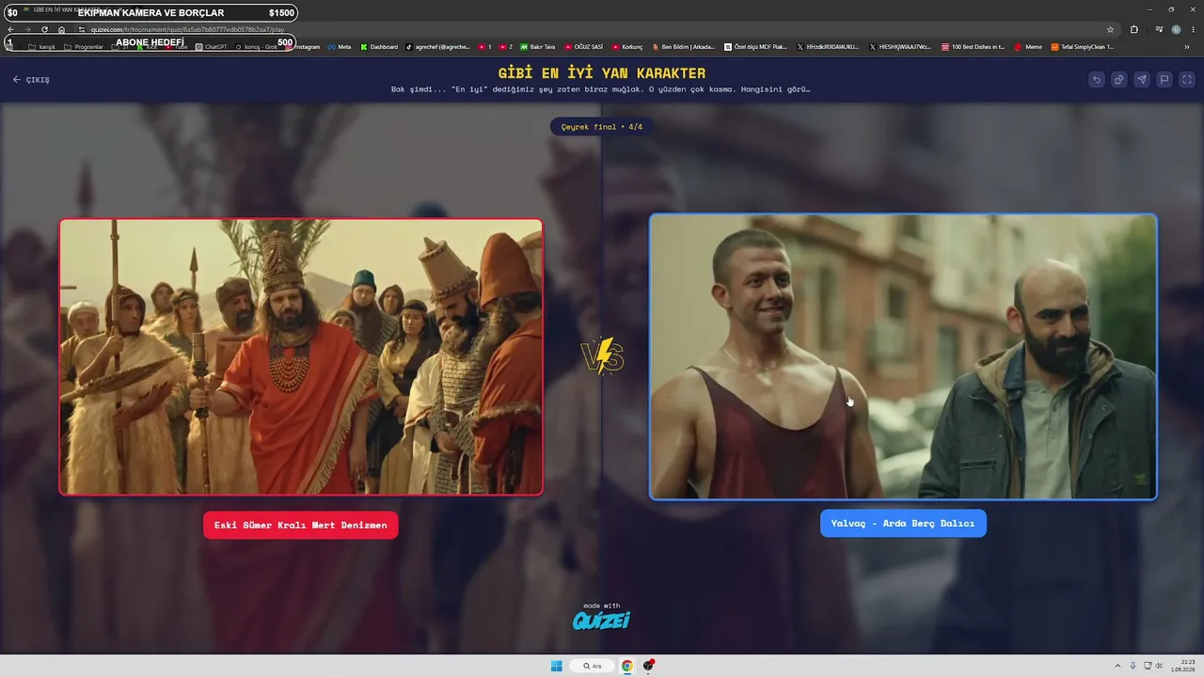1204x677 pixels.
Task: Click the taskbar Ara search box
Action: click(593, 666)
